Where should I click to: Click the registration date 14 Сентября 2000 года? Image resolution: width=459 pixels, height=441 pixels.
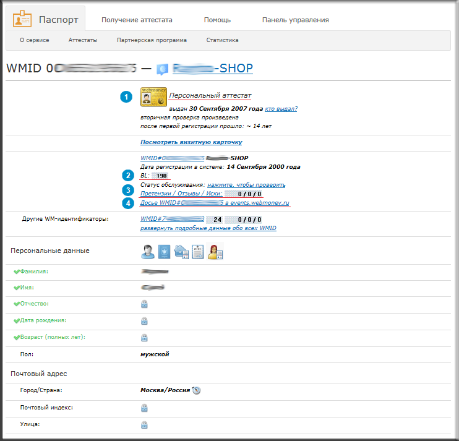click(x=264, y=167)
